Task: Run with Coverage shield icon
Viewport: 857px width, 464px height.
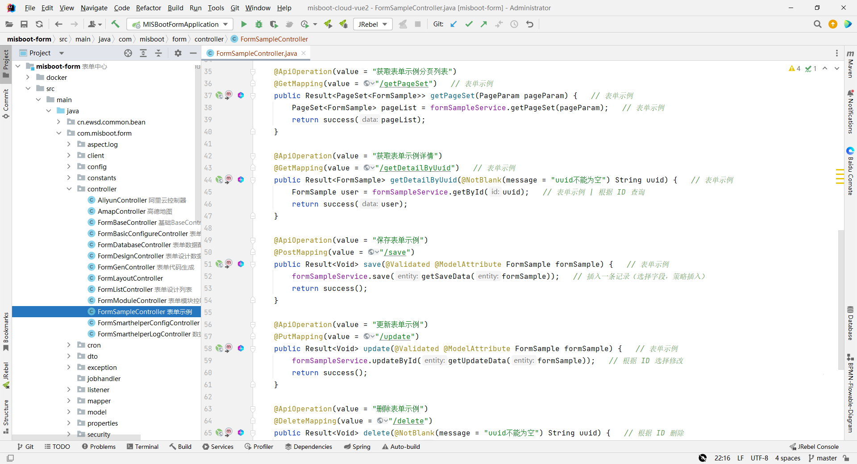Action: 274,24
